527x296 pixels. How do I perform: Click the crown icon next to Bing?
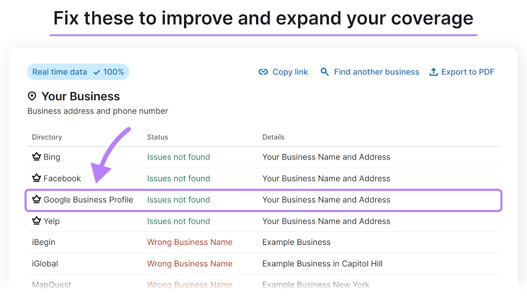pos(36,156)
